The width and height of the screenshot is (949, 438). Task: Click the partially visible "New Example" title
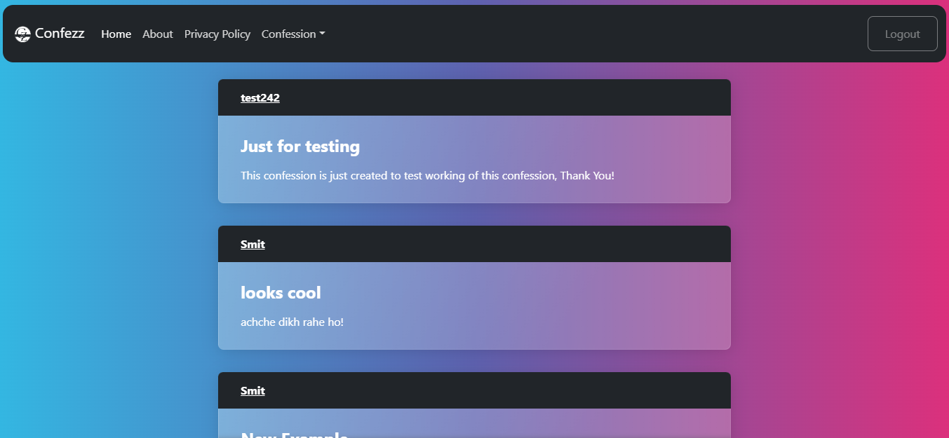click(x=294, y=434)
